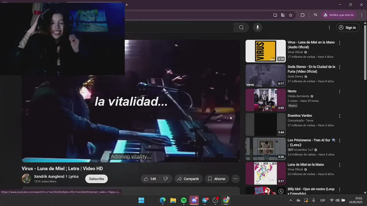Image resolution: width=367 pixels, height=206 pixels.
Task: Play the Virus yellow thumbnail 5:18 video
Action: (266, 51)
